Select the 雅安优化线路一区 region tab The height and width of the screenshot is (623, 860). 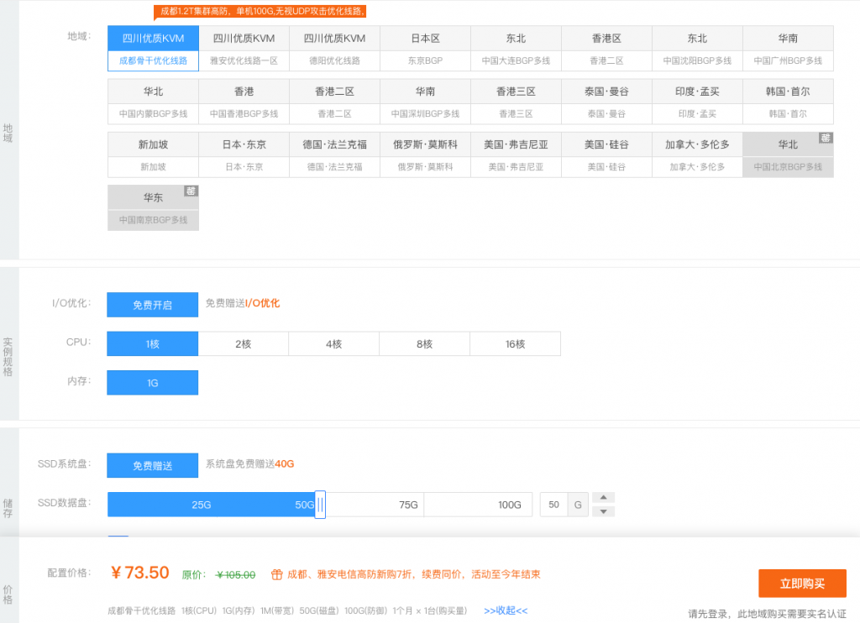pos(244,49)
